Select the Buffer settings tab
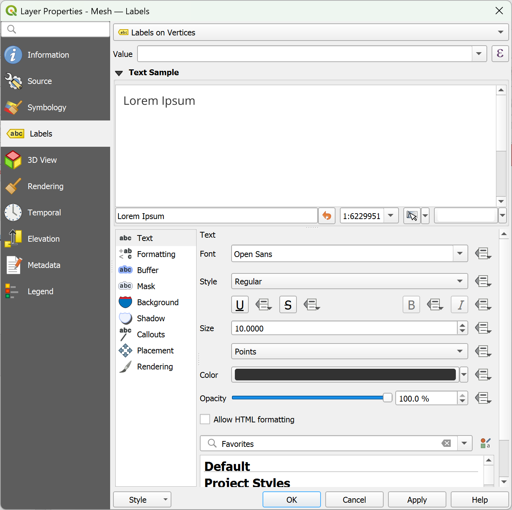Viewport: 512px width, 510px height. 156,270
